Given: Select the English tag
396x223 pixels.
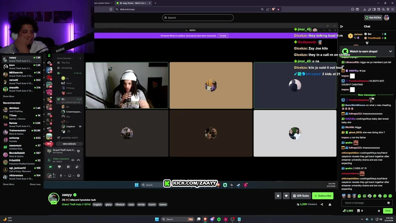Looking at the screenshot, I should (x=97, y=204).
